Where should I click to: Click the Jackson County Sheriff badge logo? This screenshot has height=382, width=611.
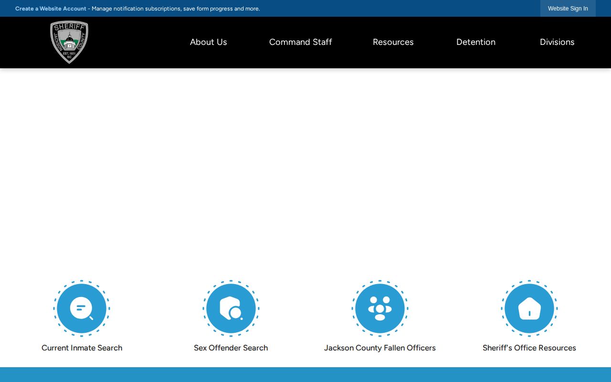point(69,42)
